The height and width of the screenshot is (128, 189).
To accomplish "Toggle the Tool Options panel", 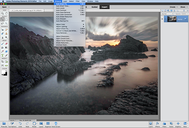I will click(12, 124).
